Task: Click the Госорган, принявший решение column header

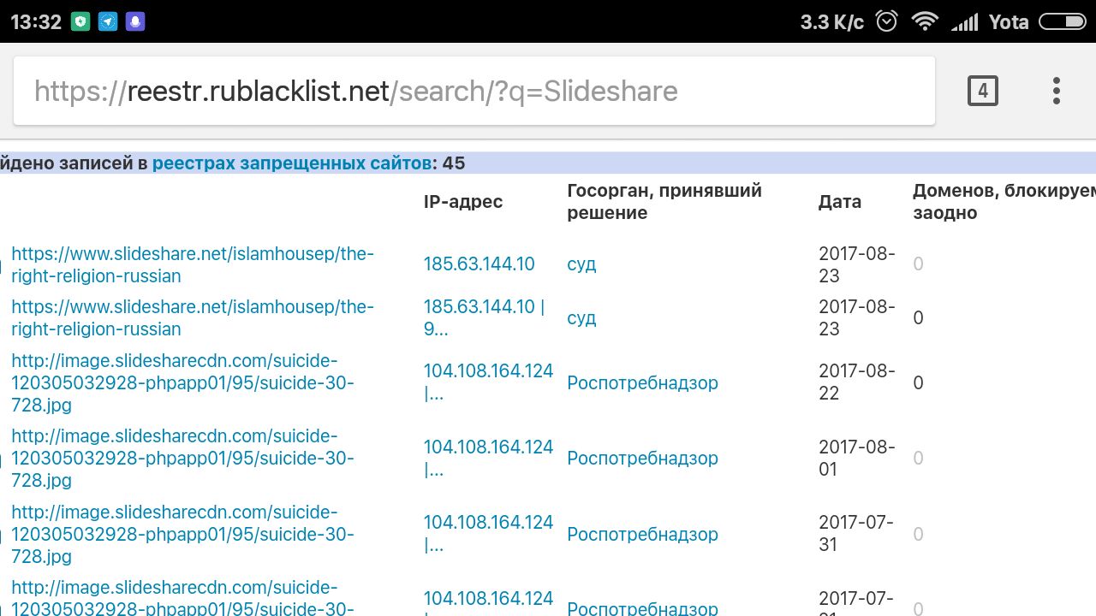Action: pos(664,201)
